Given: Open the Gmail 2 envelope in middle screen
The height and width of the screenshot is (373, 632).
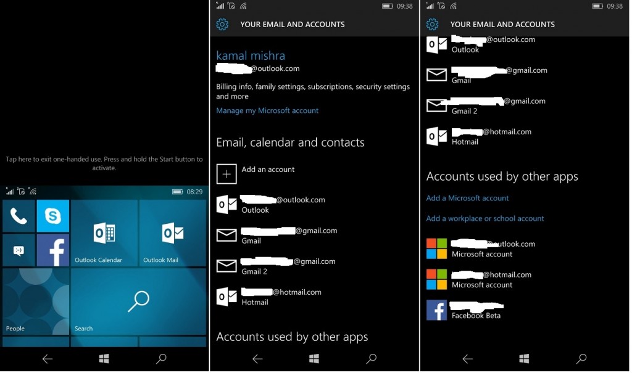Looking at the screenshot, I should click(x=227, y=266).
